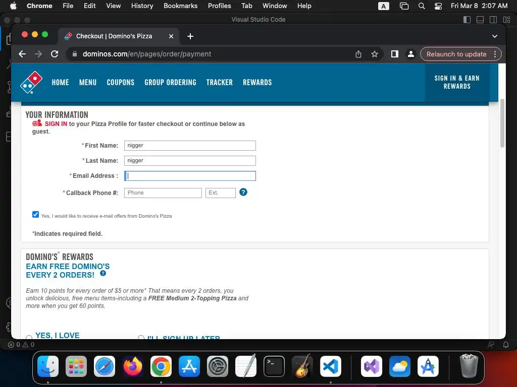Open Finder from the Dock
Screen dimensions: 517x387
tap(48, 366)
